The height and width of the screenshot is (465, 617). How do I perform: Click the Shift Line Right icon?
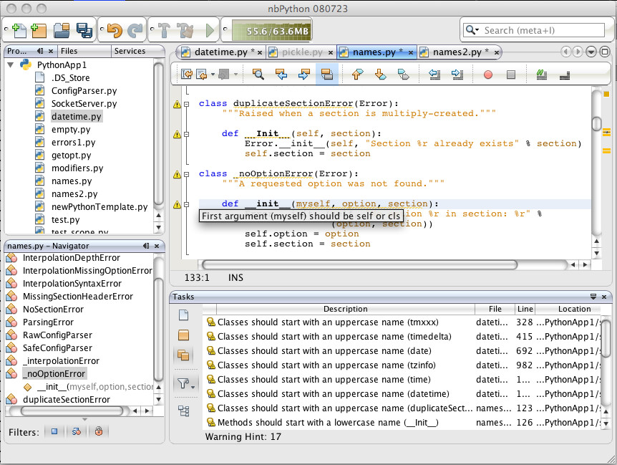pos(457,74)
